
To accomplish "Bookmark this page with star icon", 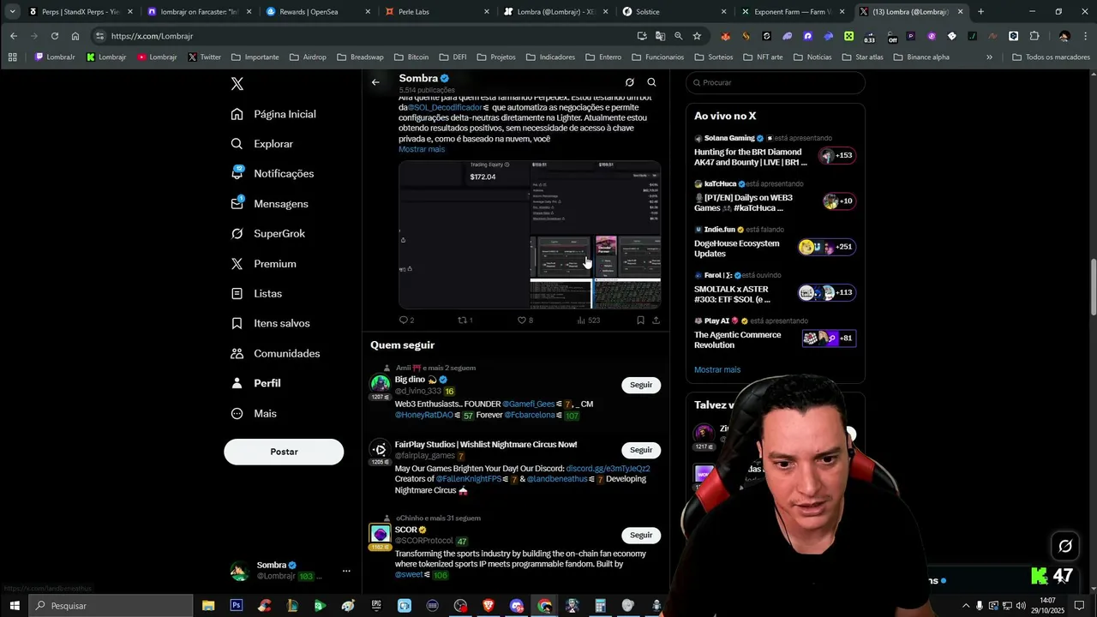I will coord(697,36).
